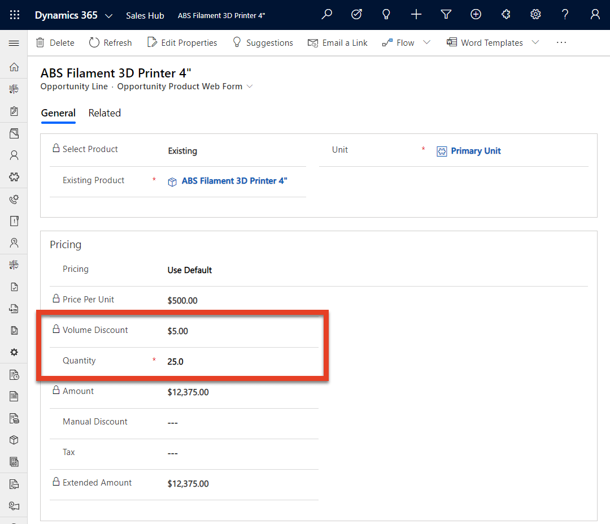Create a new record with the quick create plus icon
The image size is (610, 524).
pos(416,15)
